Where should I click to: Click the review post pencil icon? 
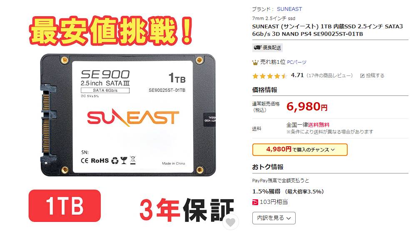362,75
